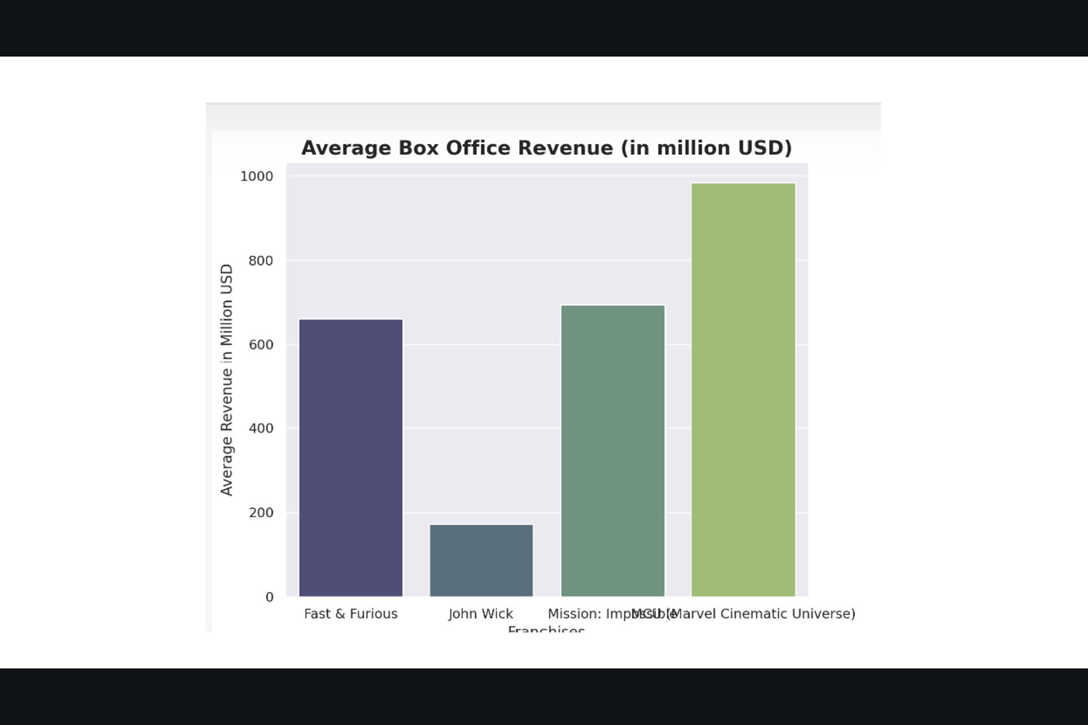Viewport: 1088px width, 725px height.
Task: Select the chart title text
Action: [x=546, y=148]
